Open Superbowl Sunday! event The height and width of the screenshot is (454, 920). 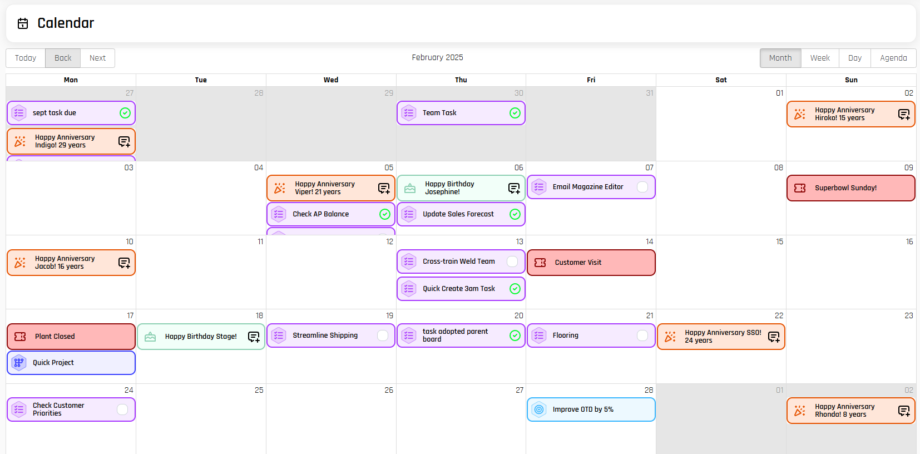pos(851,188)
